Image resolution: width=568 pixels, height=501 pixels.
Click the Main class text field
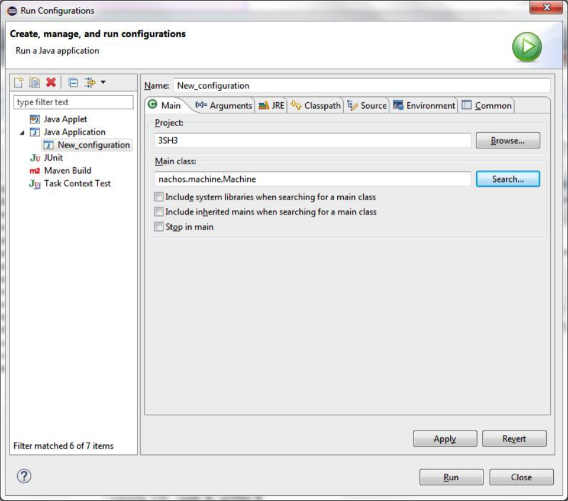pyautogui.click(x=312, y=179)
